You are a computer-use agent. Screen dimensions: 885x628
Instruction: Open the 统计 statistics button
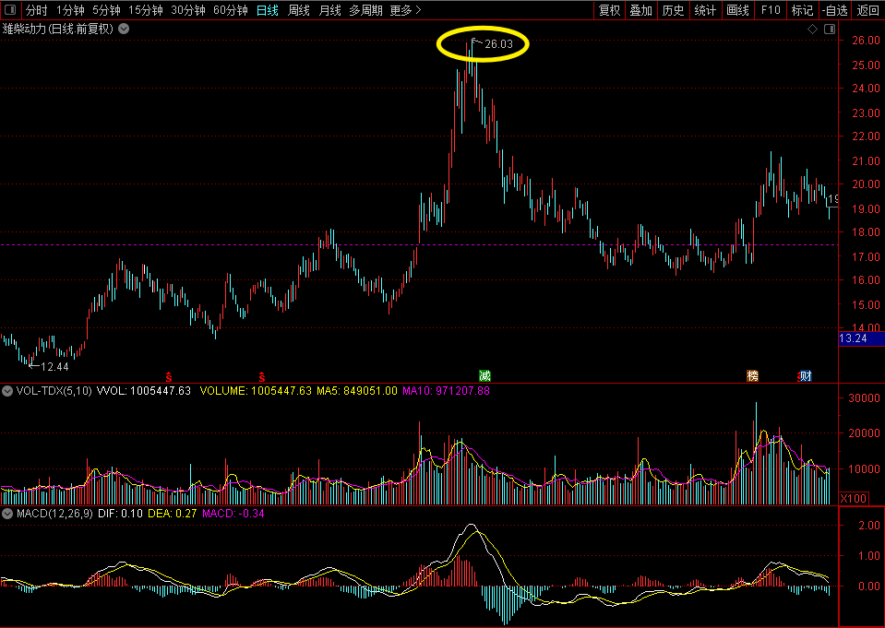706,10
